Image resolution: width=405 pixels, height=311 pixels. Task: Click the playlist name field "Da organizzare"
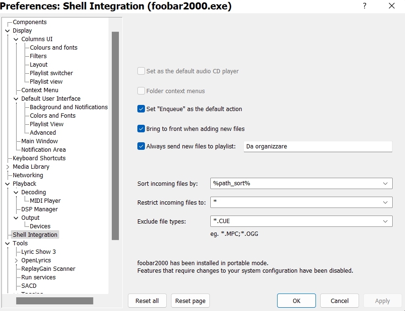point(318,147)
